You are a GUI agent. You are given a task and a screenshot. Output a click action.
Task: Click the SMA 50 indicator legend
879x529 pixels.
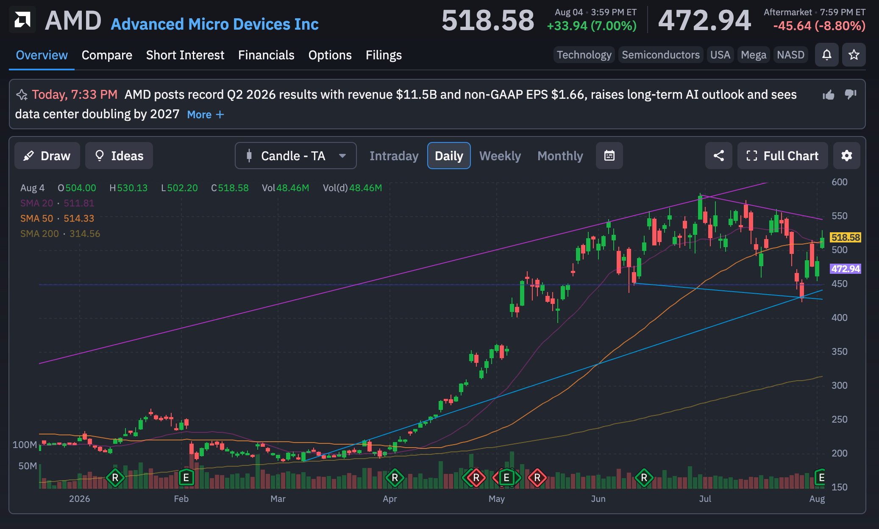57,218
